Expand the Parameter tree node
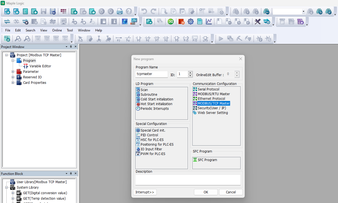 coord(13,72)
